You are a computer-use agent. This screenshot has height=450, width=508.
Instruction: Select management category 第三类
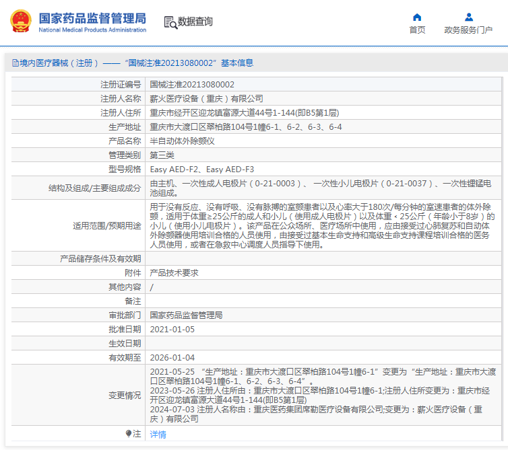point(162,155)
